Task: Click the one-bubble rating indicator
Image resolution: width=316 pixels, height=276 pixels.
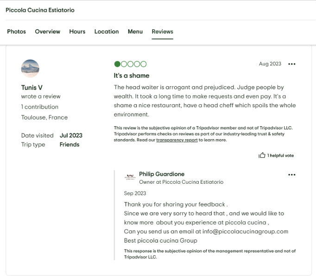Action: tap(130, 64)
